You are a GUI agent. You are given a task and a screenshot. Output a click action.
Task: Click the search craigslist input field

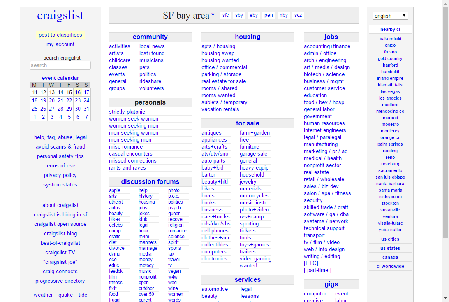(60, 65)
